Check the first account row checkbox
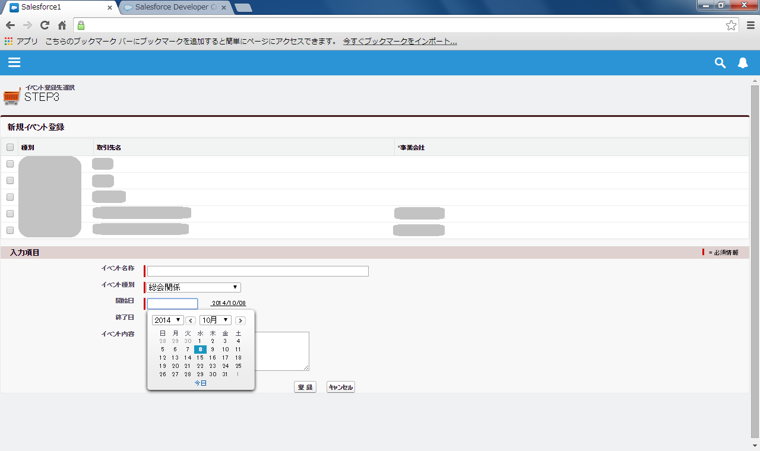 (10, 164)
